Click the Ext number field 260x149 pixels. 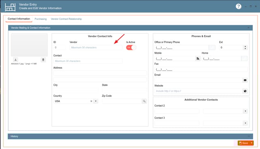click(x=231, y=48)
